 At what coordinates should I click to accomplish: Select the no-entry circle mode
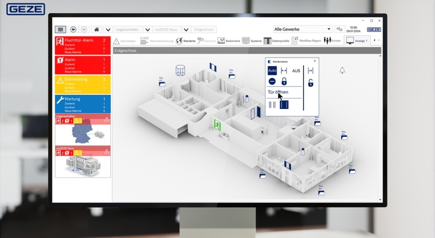272,81
